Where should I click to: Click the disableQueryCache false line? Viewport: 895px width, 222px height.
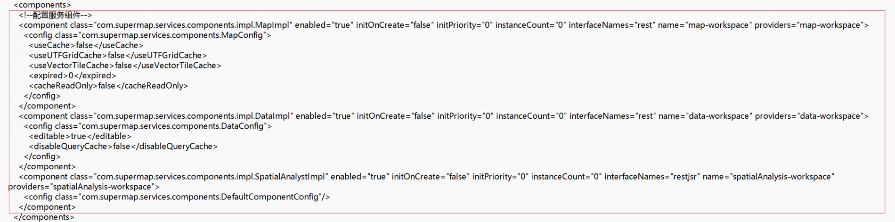123,147
